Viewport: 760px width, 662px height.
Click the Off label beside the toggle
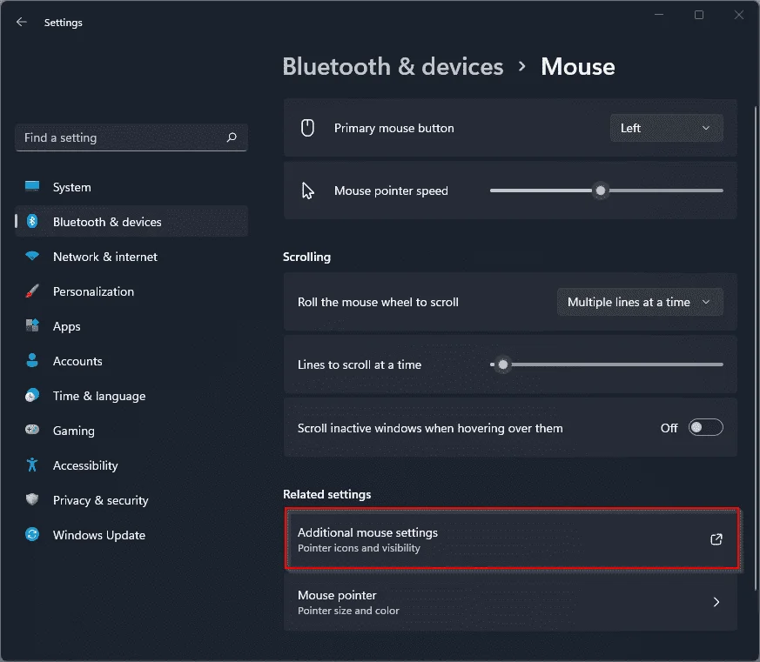(669, 428)
